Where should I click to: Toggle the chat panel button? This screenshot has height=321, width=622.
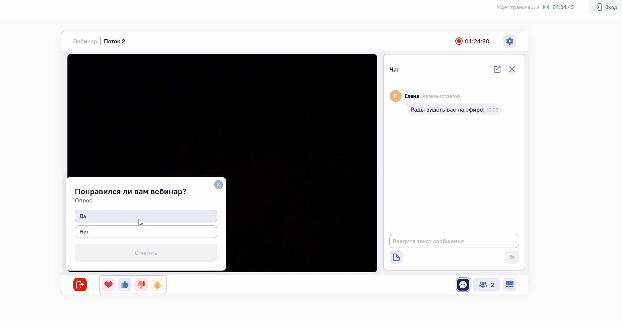463,285
